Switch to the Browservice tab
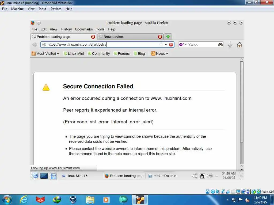This screenshot has width=274, height=205. point(130,37)
